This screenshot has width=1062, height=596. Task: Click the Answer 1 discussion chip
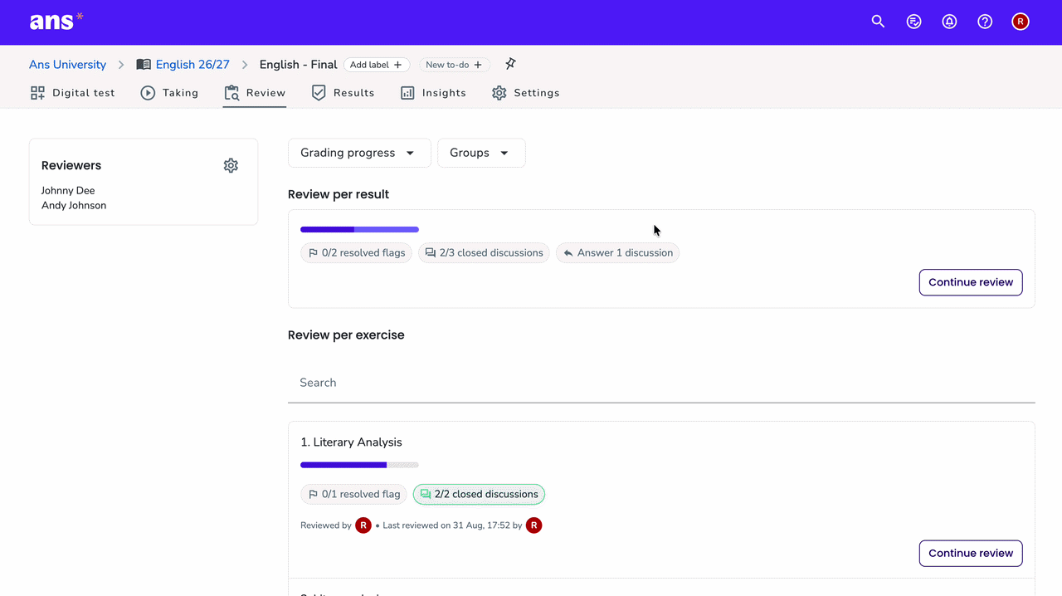617,253
